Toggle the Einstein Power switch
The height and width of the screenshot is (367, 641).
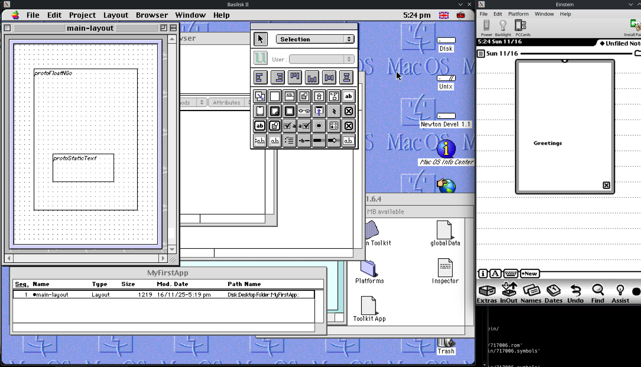pos(486,28)
